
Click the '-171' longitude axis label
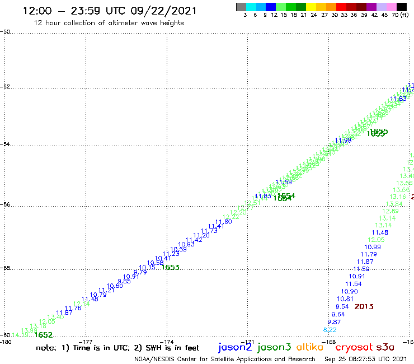coord(248,342)
